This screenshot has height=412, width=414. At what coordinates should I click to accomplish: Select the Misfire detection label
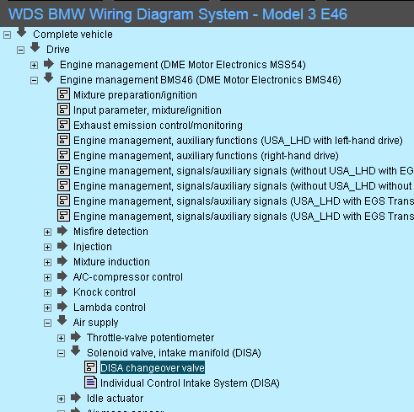point(110,232)
